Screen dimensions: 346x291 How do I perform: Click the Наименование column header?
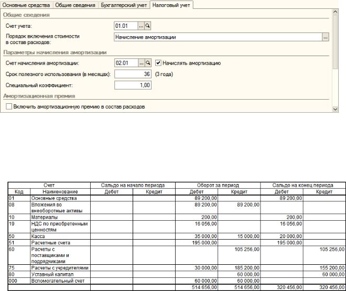(x=60, y=191)
